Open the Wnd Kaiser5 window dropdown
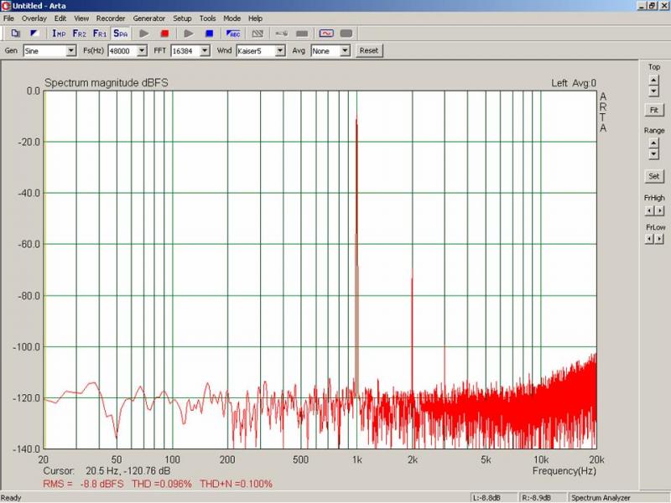The height and width of the screenshot is (503, 671). click(x=280, y=50)
